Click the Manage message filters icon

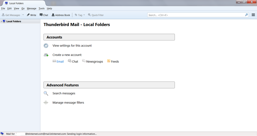(x=46, y=103)
